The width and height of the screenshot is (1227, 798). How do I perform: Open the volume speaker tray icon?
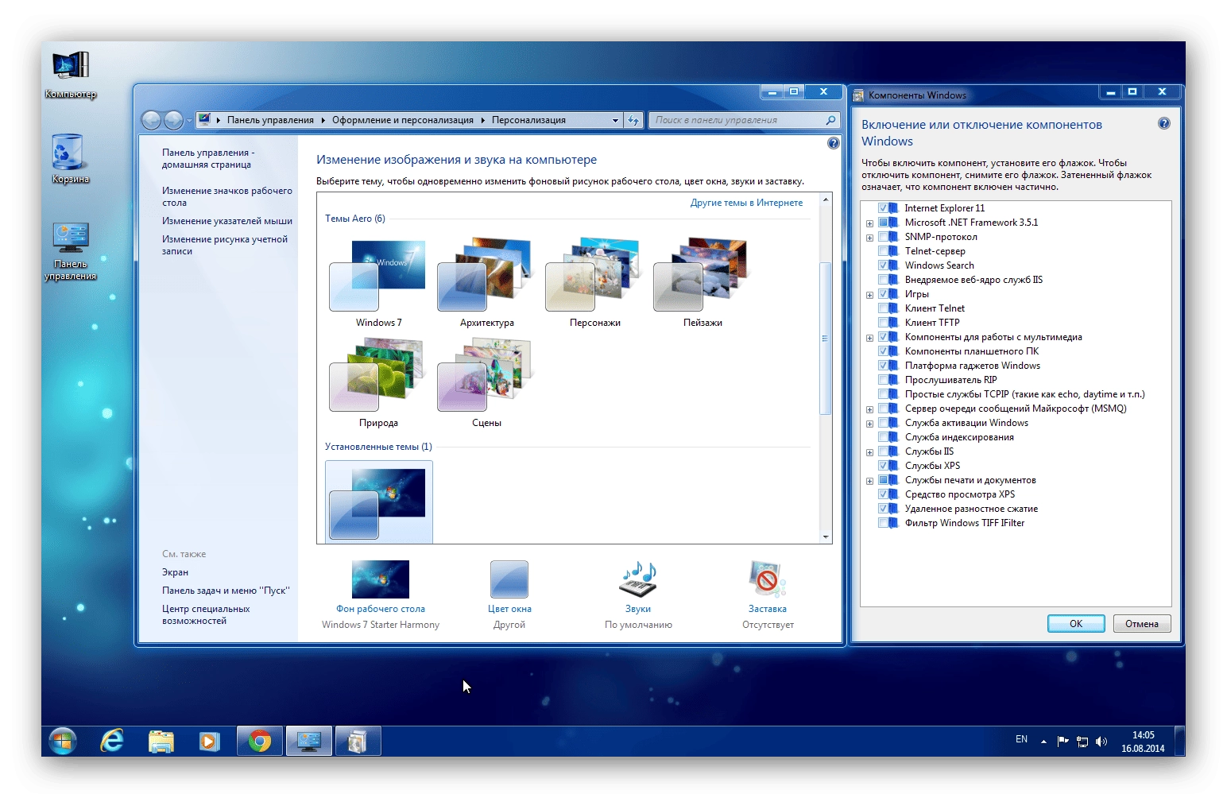(x=1101, y=742)
